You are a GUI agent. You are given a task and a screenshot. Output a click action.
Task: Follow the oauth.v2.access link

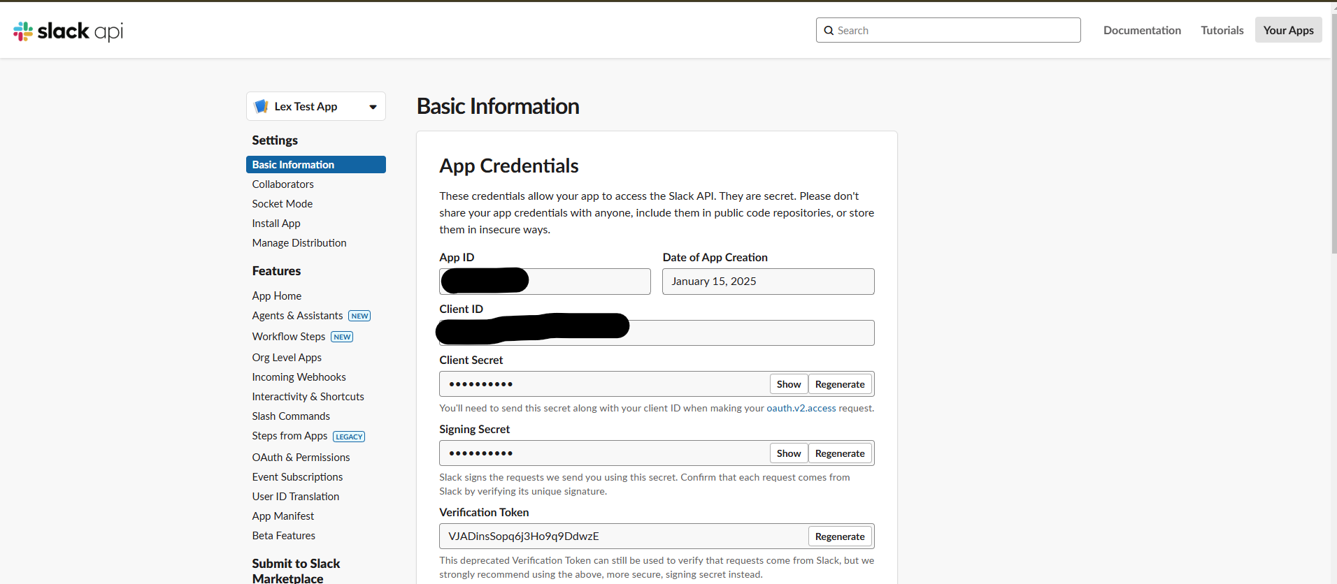(801, 408)
